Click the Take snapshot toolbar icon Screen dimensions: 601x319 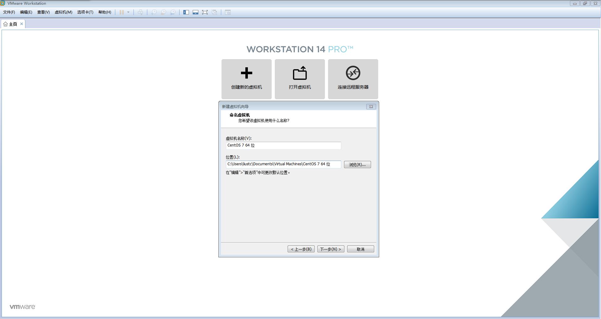point(154,12)
